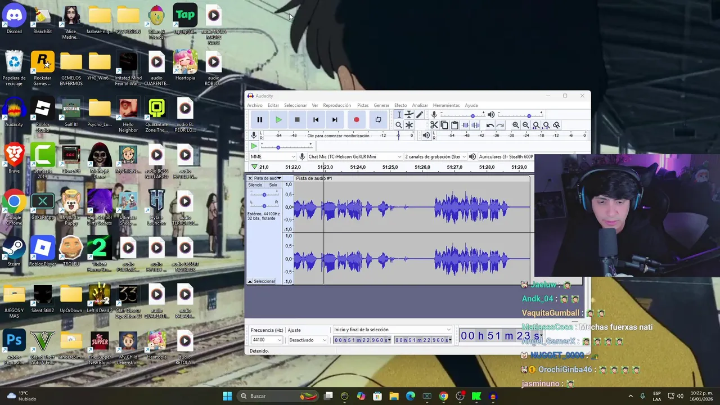
Task: Open the Frecuencia 44100 dropdown
Action: coord(266,340)
